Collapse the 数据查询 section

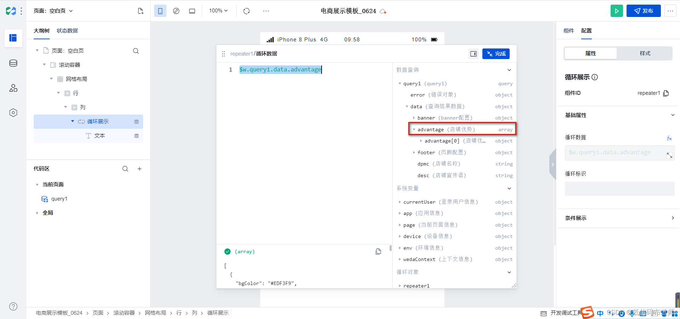click(509, 70)
